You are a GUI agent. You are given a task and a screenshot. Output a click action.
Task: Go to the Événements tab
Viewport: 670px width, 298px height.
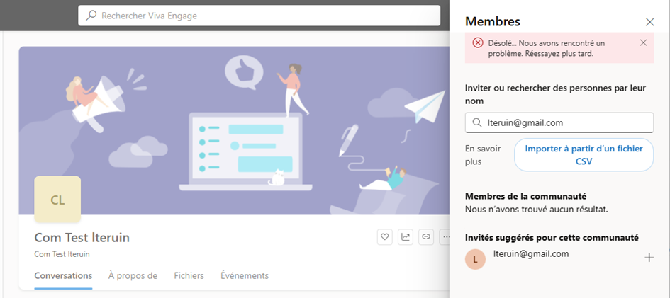245,275
